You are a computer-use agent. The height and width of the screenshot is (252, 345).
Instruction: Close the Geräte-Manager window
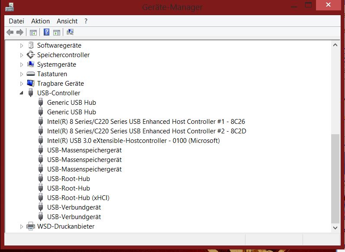click(x=328, y=5)
